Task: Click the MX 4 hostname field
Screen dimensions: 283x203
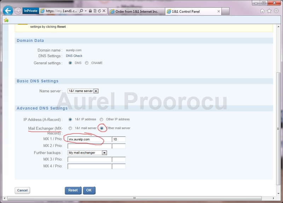Action: (x=90, y=166)
